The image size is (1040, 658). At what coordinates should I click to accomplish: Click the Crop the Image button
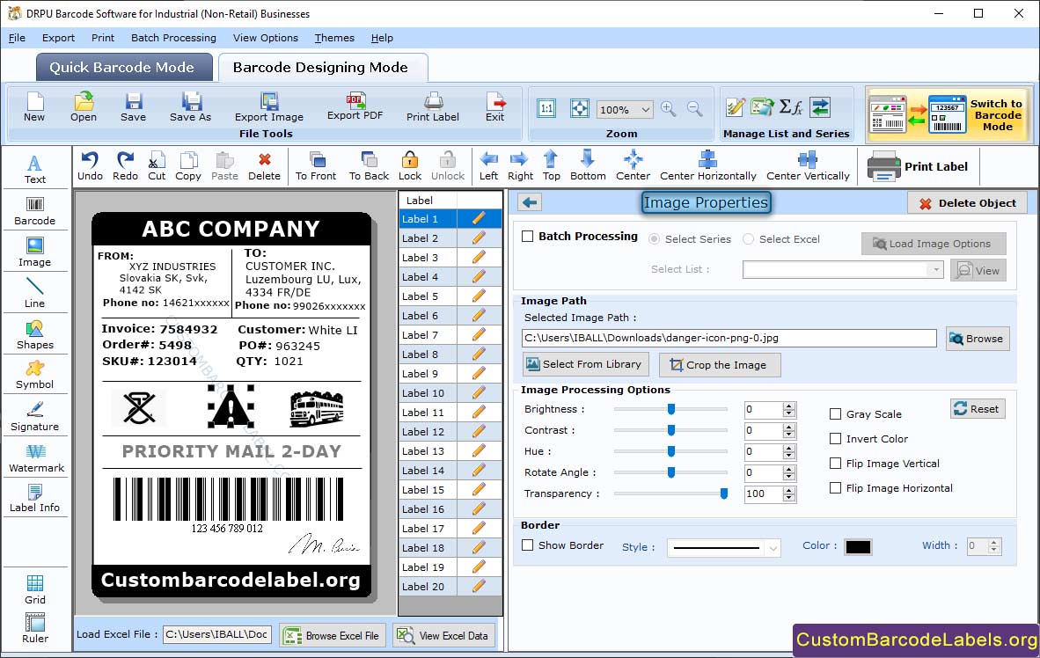click(719, 365)
